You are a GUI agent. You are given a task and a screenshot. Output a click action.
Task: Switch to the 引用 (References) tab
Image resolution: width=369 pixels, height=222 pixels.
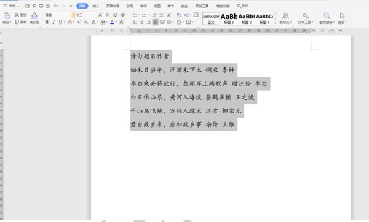pyautogui.click(x=130, y=6)
